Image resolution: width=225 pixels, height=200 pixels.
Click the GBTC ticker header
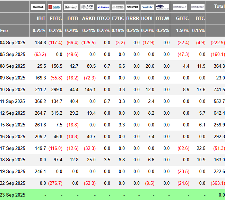click(x=182, y=19)
